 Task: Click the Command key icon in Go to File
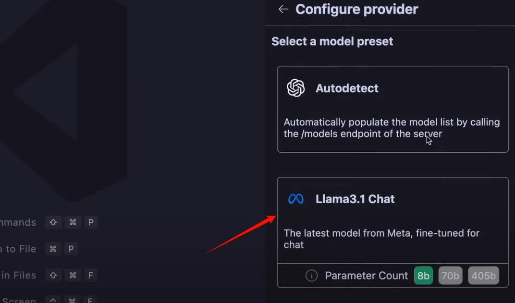tap(53, 249)
